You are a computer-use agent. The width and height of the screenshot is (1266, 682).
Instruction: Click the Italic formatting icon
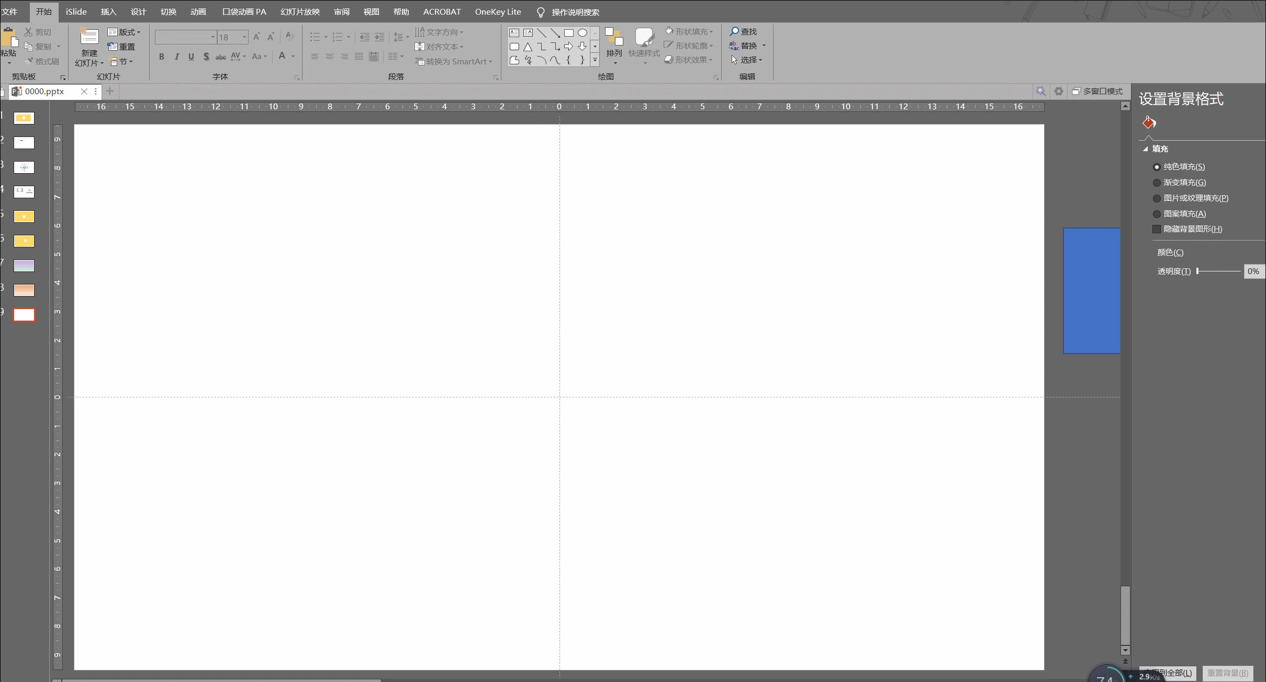[177, 56]
